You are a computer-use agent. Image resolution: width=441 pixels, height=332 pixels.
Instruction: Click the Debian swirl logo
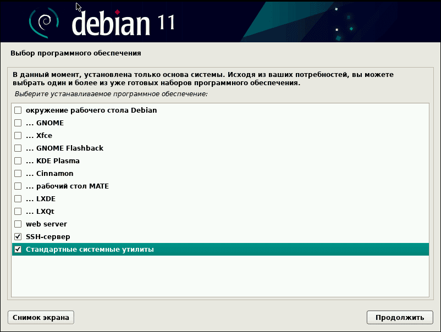[x=44, y=23]
